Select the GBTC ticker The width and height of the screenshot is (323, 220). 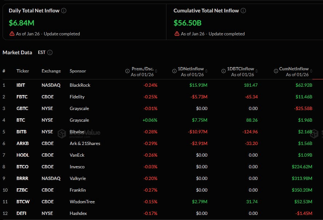point(22,108)
